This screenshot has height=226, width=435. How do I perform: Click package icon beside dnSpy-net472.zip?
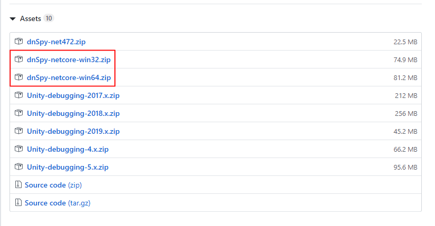[x=19, y=41]
